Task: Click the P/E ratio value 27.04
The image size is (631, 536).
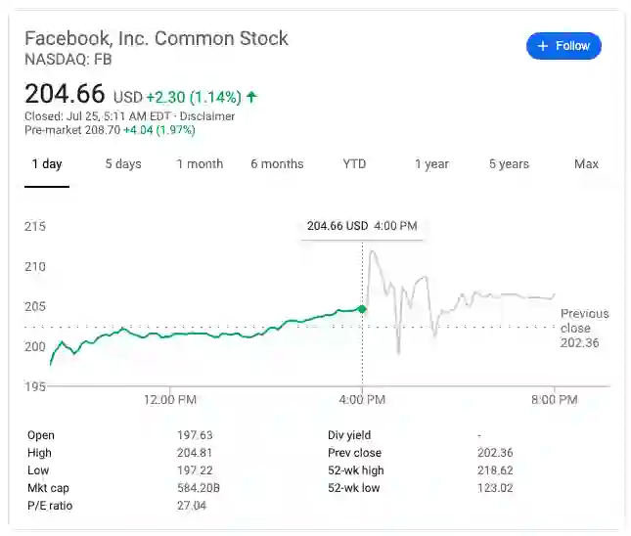Action: 190,506
